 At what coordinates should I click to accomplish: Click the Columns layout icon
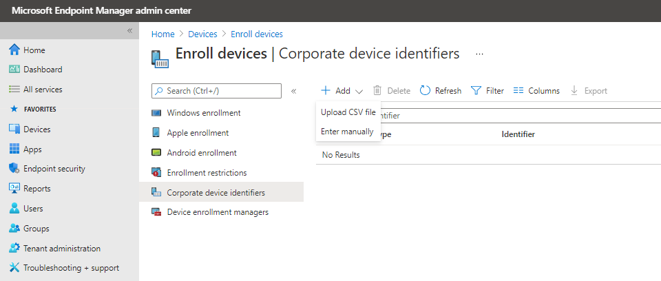click(518, 90)
